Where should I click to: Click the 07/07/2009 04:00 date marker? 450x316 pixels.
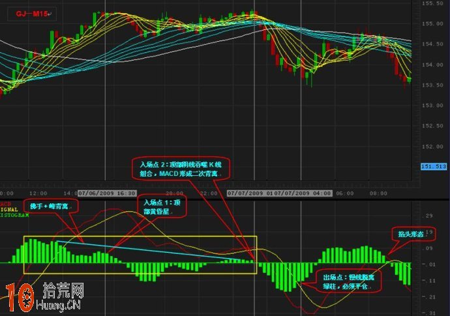tap(303, 194)
